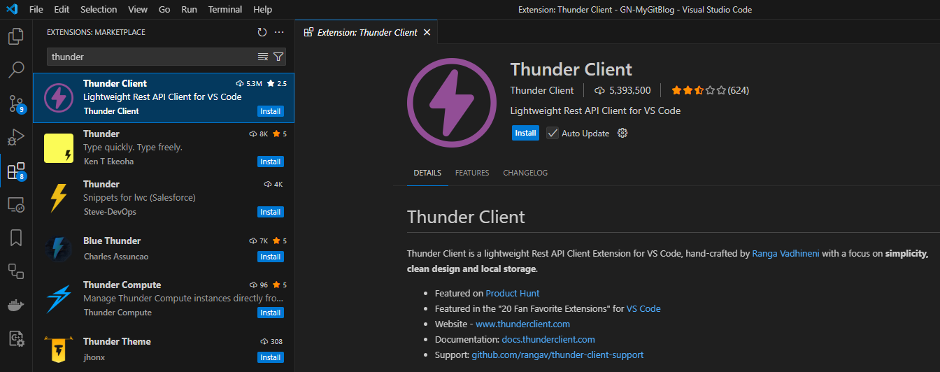Image resolution: width=940 pixels, height=372 pixels.
Task: Select Thunder Compute extension row
Action: pos(164,299)
